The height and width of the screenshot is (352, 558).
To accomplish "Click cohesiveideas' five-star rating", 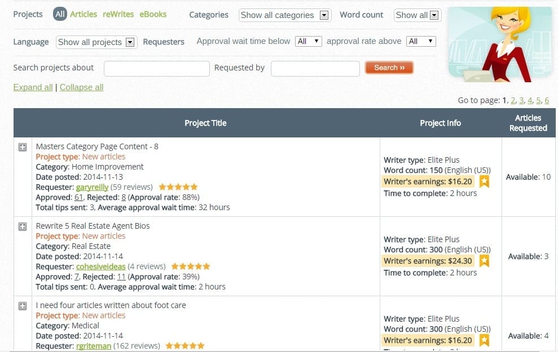I will coord(191,266).
